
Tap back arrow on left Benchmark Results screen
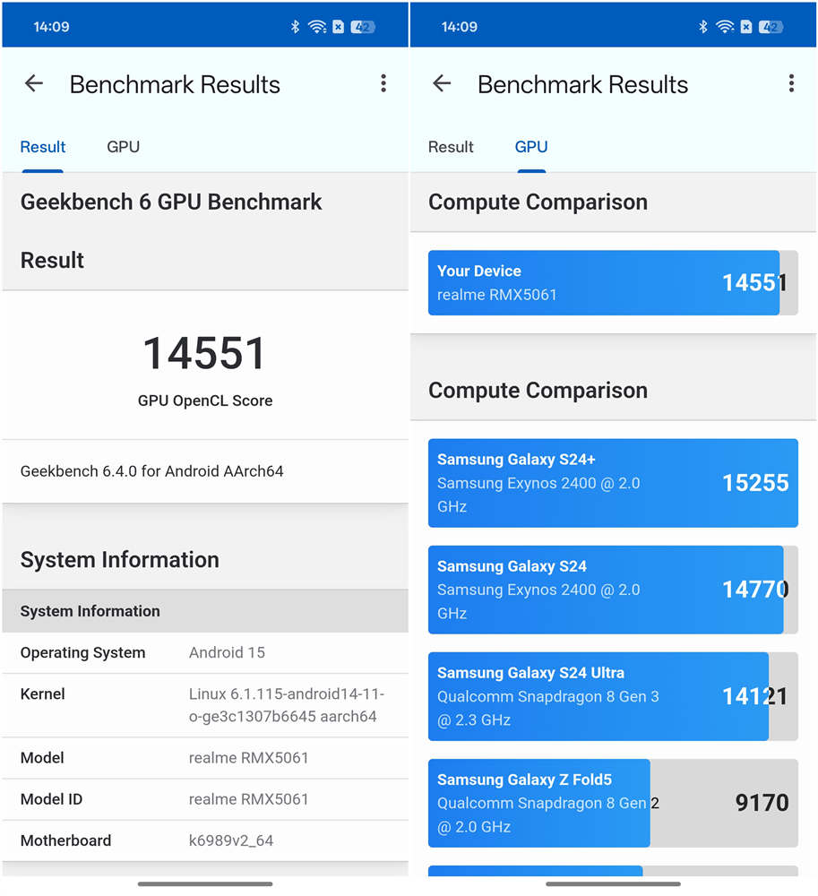(x=34, y=83)
